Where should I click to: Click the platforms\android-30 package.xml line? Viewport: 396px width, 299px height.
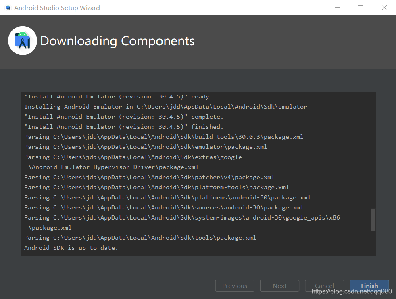[x=167, y=197]
